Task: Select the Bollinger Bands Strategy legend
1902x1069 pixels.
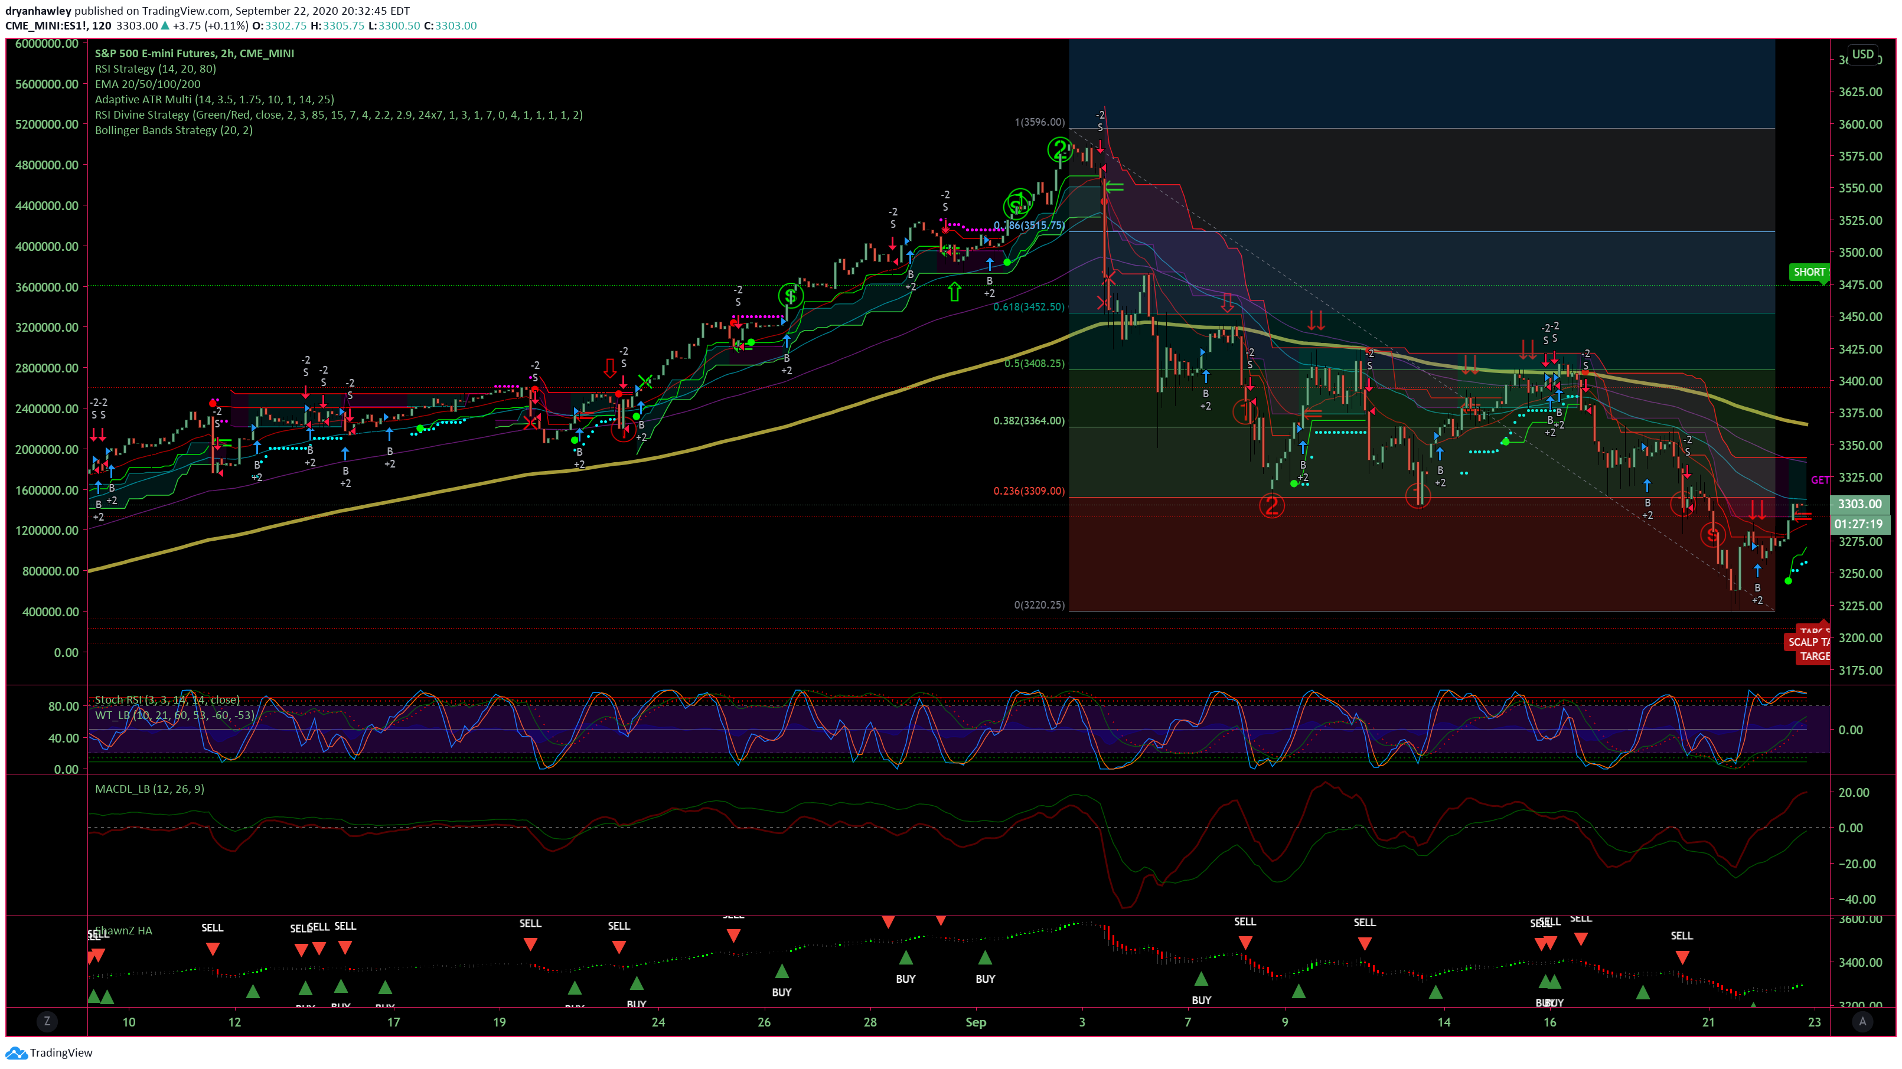Action: (174, 130)
